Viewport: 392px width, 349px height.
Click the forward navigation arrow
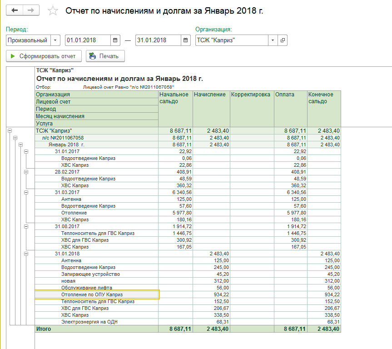coord(30,10)
